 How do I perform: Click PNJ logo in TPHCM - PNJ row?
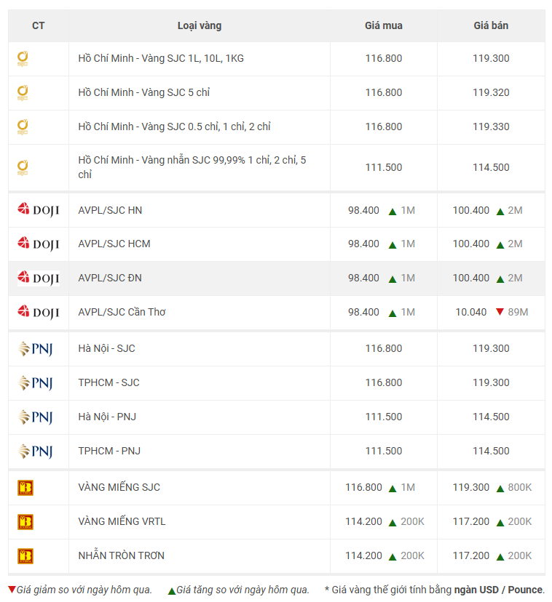pyautogui.click(x=36, y=451)
